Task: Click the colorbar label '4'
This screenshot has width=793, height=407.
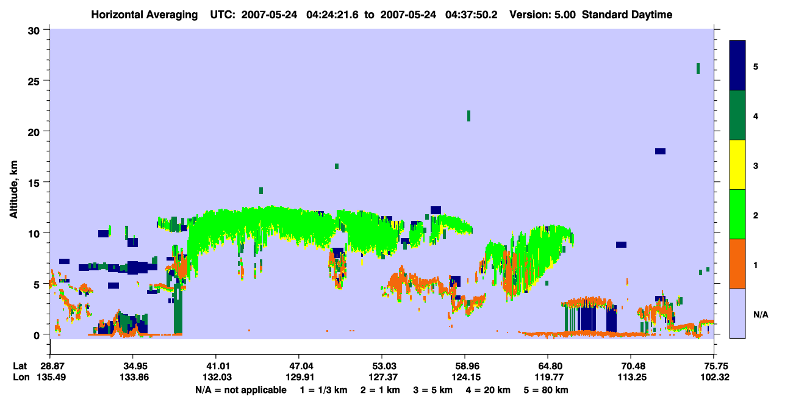Action: (x=755, y=115)
